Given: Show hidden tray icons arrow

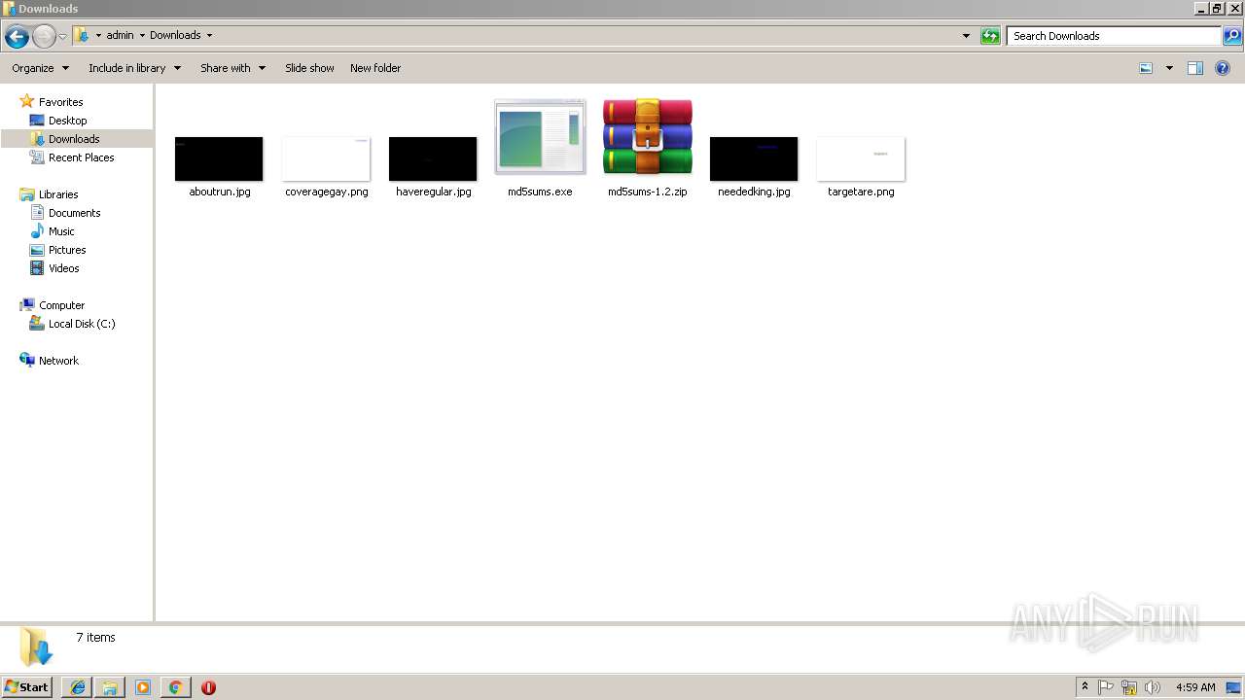Looking at the screenshot, I should 1085,687.
